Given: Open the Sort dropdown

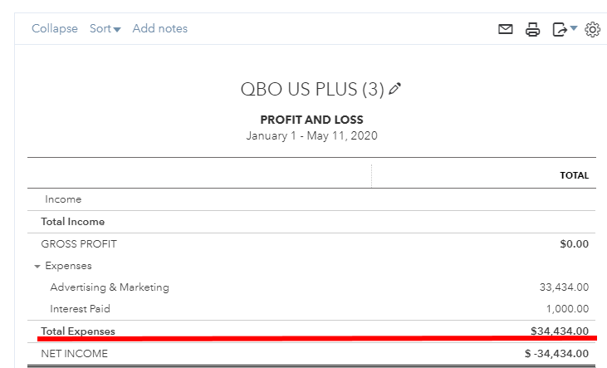Looking at the screenshot, I should 105,29.
